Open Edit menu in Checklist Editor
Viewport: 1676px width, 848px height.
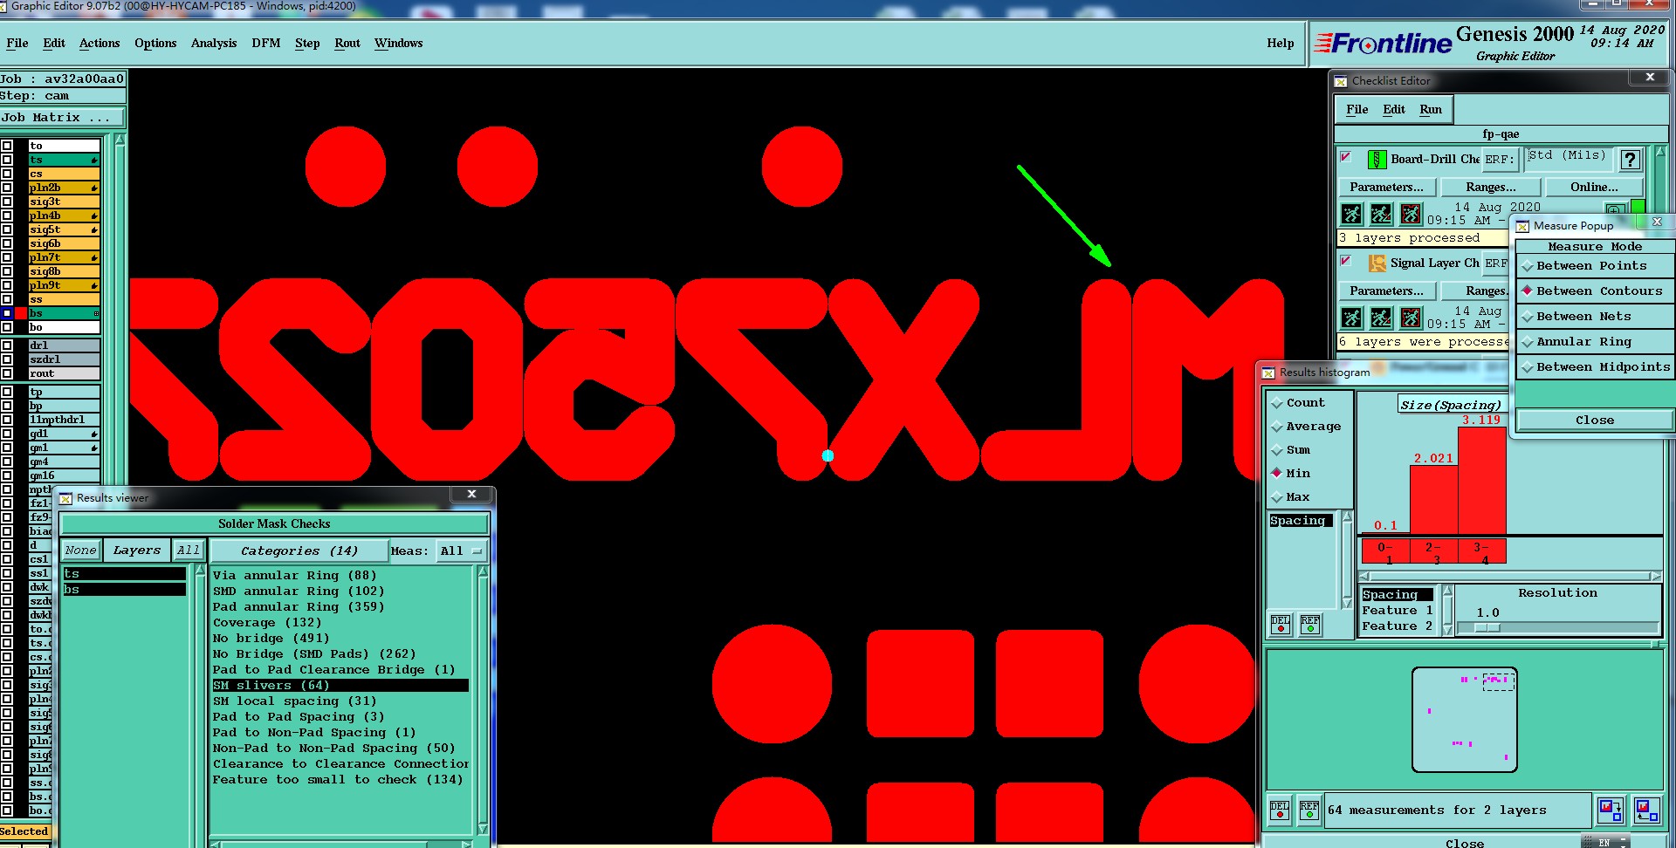[x=1394, y=110]
